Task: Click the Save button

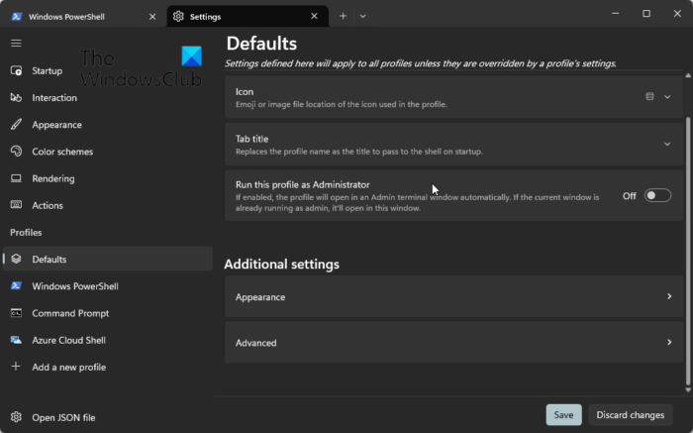Action: point(563,414)
